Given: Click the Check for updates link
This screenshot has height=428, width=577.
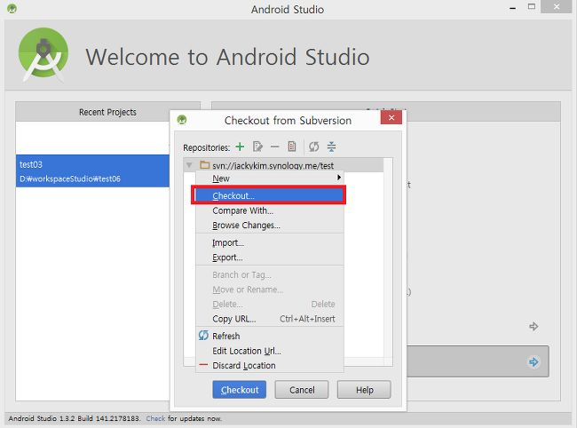Looking at the screenshot, I should tap(155, 418).
